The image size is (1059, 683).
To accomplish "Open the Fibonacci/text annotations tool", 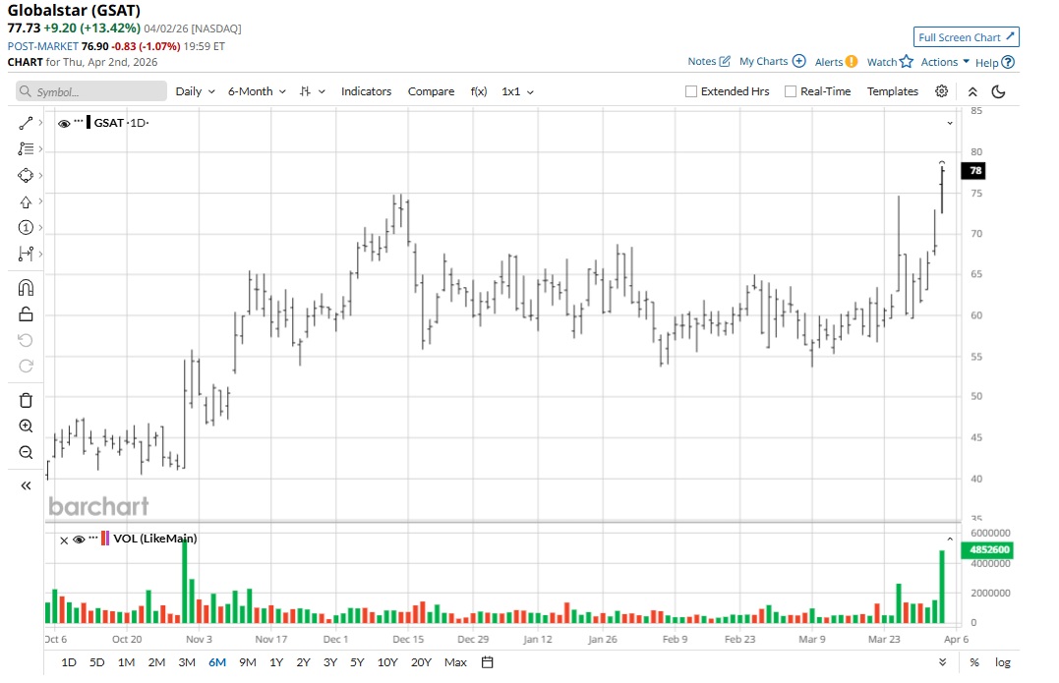I will point(26,148).
